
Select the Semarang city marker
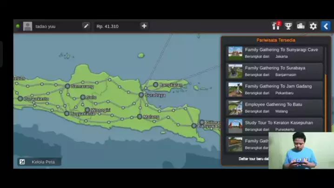pyautogui.click(x=67, y=86)
